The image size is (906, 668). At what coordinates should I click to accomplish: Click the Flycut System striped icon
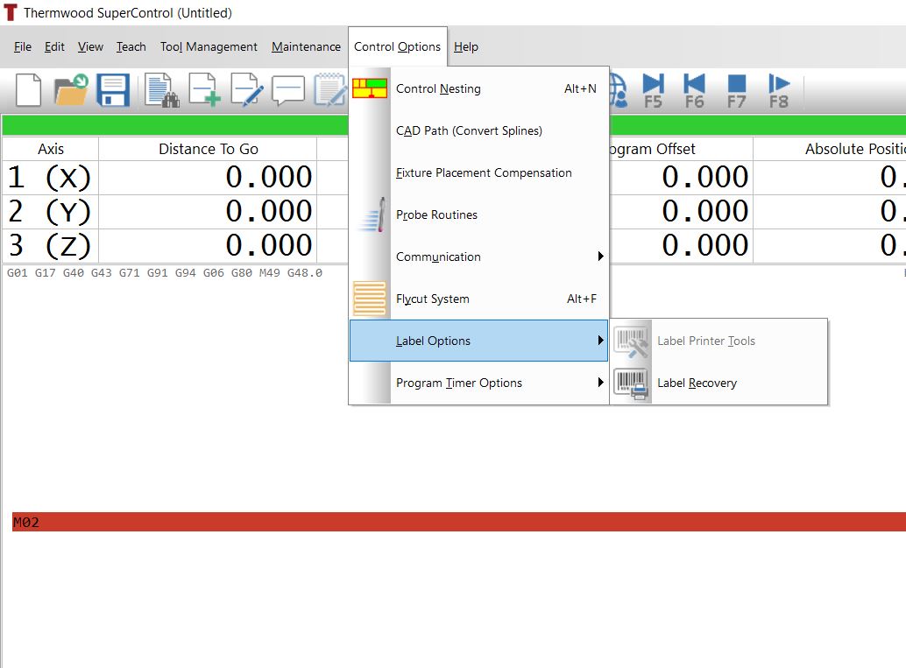point(370,299)
